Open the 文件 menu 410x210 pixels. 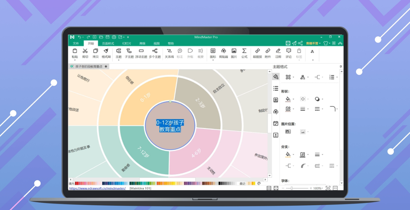click(x=76, y=43)
